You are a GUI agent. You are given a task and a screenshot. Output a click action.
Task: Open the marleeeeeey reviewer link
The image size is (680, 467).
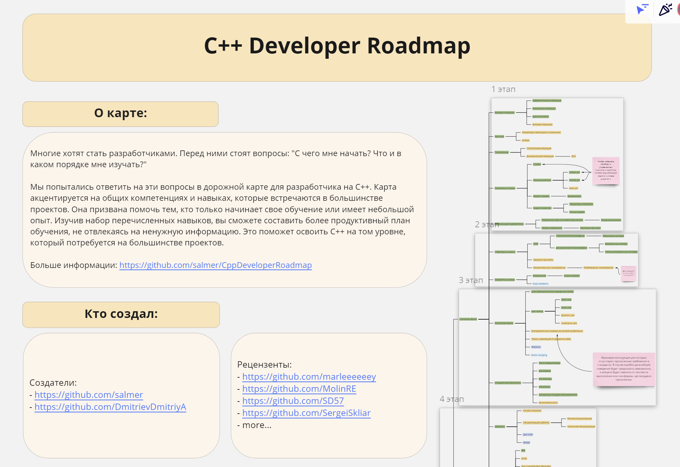pos(309,377)
